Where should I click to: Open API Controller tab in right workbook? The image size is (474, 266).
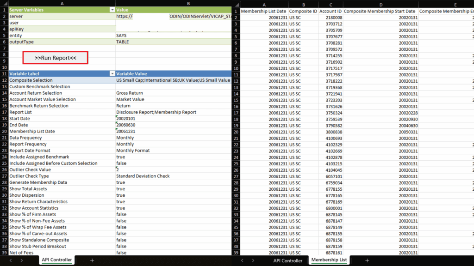click(287, 260)
